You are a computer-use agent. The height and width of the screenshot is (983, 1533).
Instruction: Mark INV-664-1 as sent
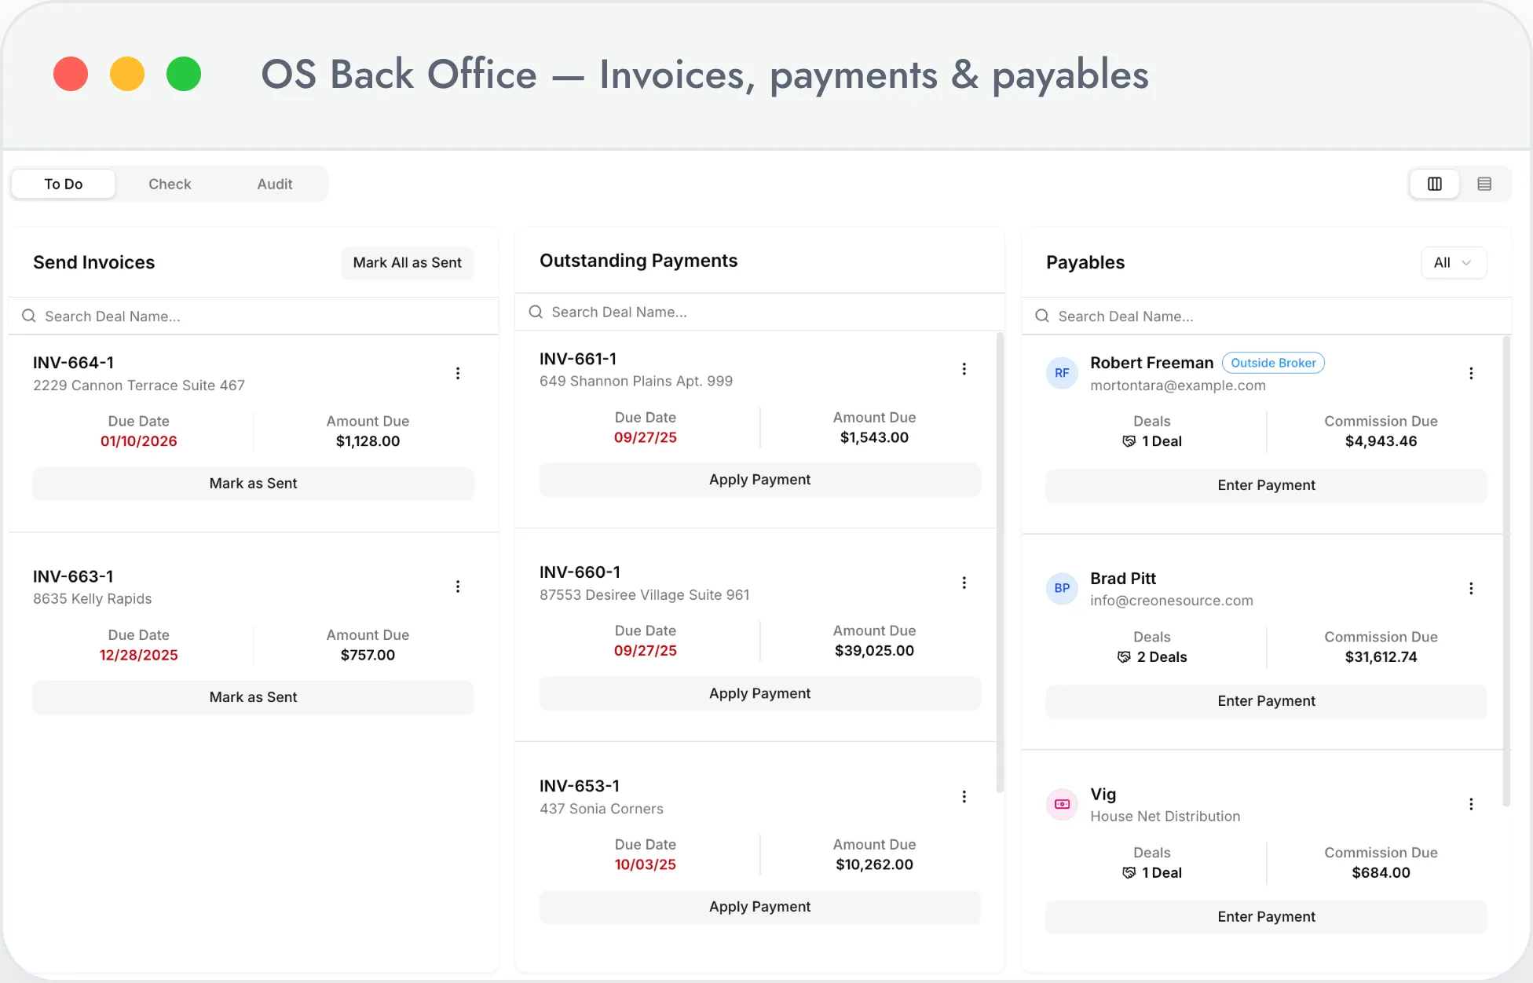click(x=253, y=484)
